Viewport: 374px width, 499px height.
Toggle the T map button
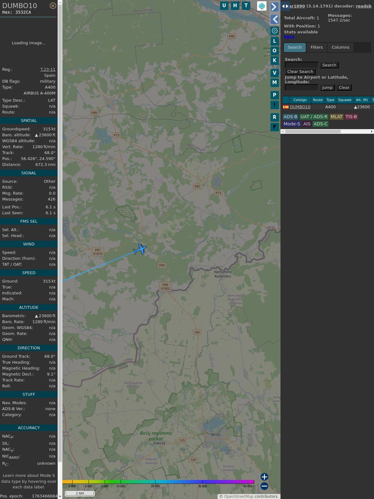(x=246, y=6)
